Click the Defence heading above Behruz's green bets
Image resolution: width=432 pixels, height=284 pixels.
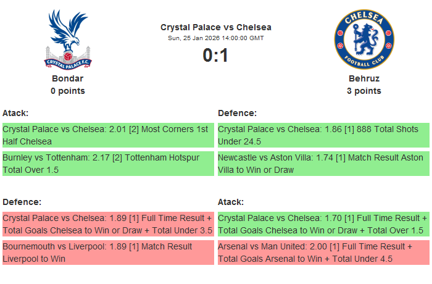click(x=238, y=113)
